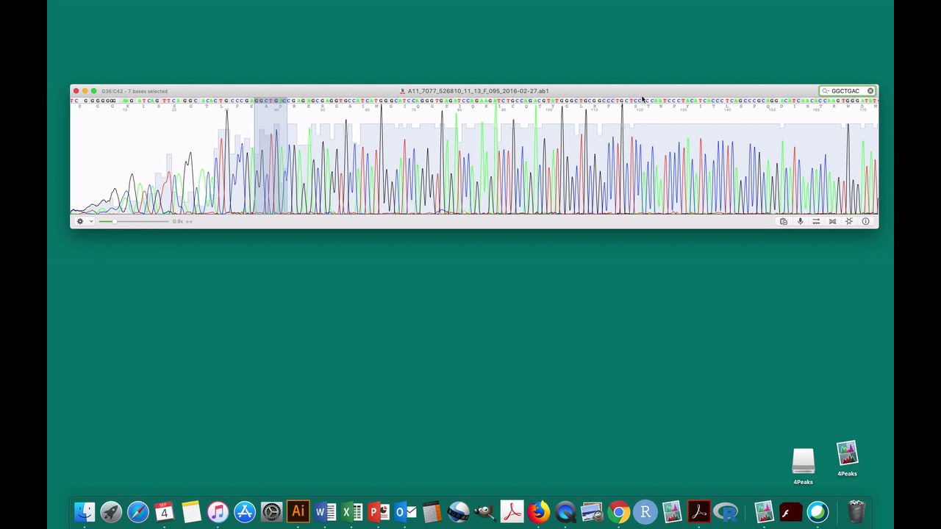Expand the chevron next to the gear
941x529 pixels.
(91, 221)
